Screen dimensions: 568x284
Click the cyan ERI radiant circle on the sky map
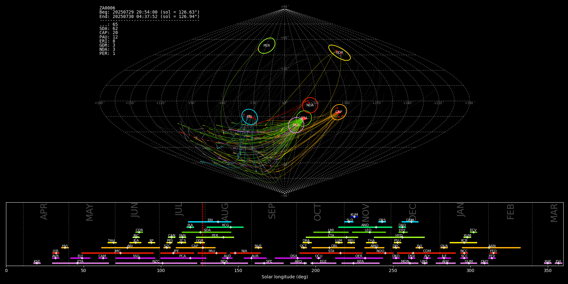pos(250,117)
